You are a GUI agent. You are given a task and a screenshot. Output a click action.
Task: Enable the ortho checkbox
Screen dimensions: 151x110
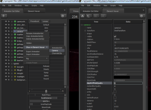[115, 92]
